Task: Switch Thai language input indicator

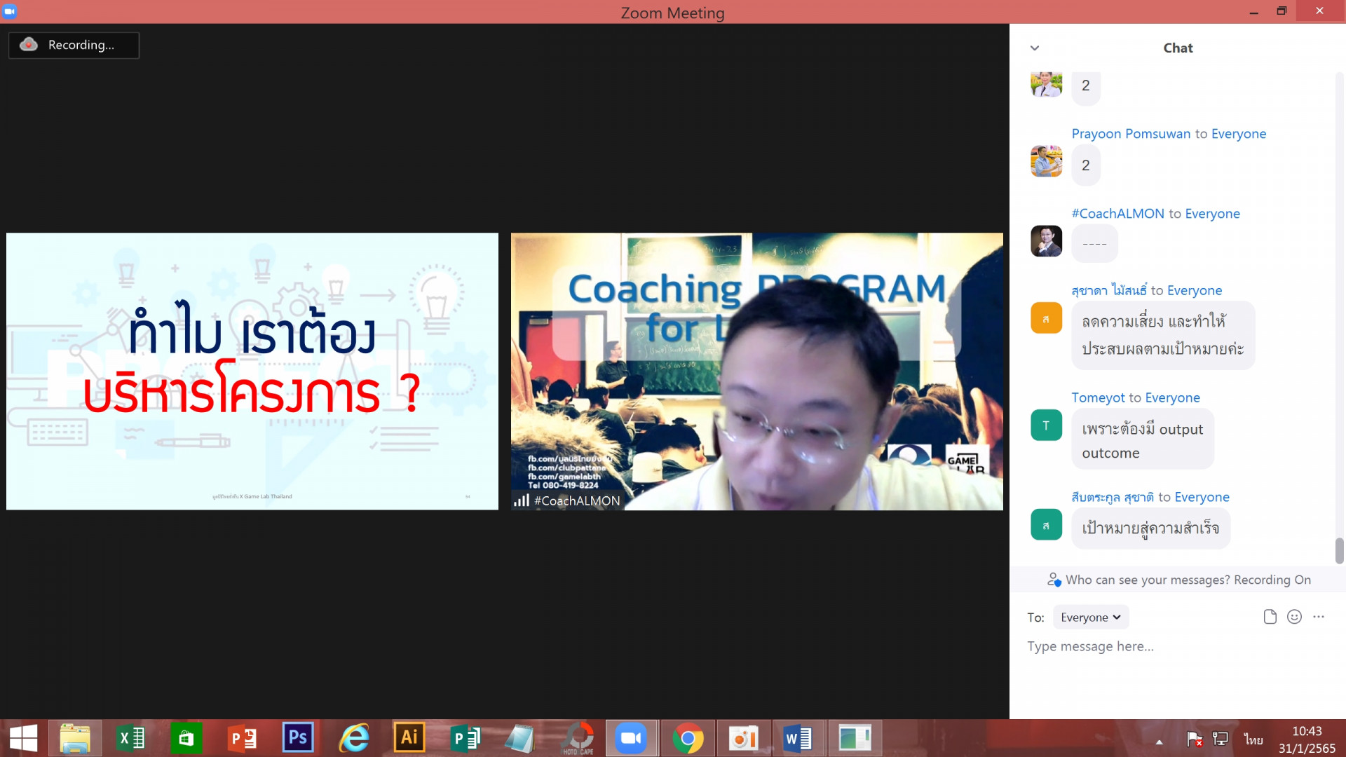Action: 1253,739
